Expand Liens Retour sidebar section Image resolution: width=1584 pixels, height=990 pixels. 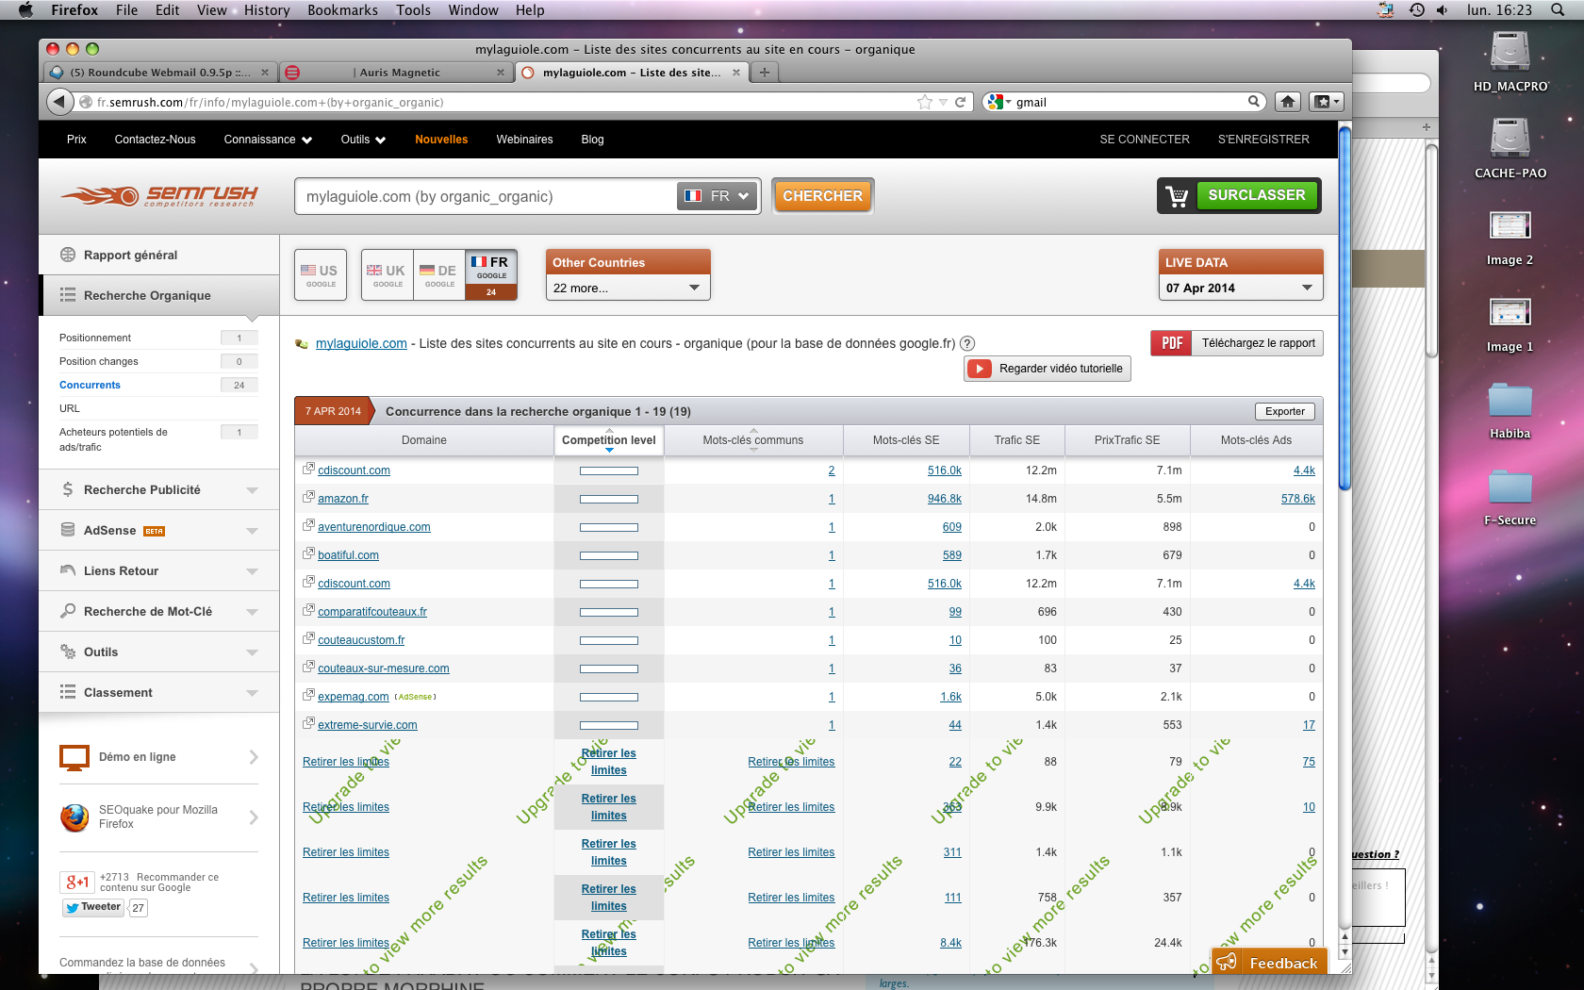(x=158, y=571)
